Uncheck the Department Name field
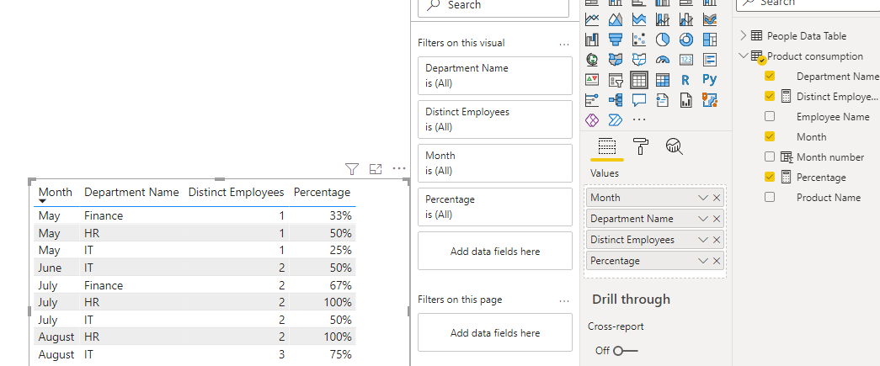This screenshot has width=880, height=366. [770, 76]
